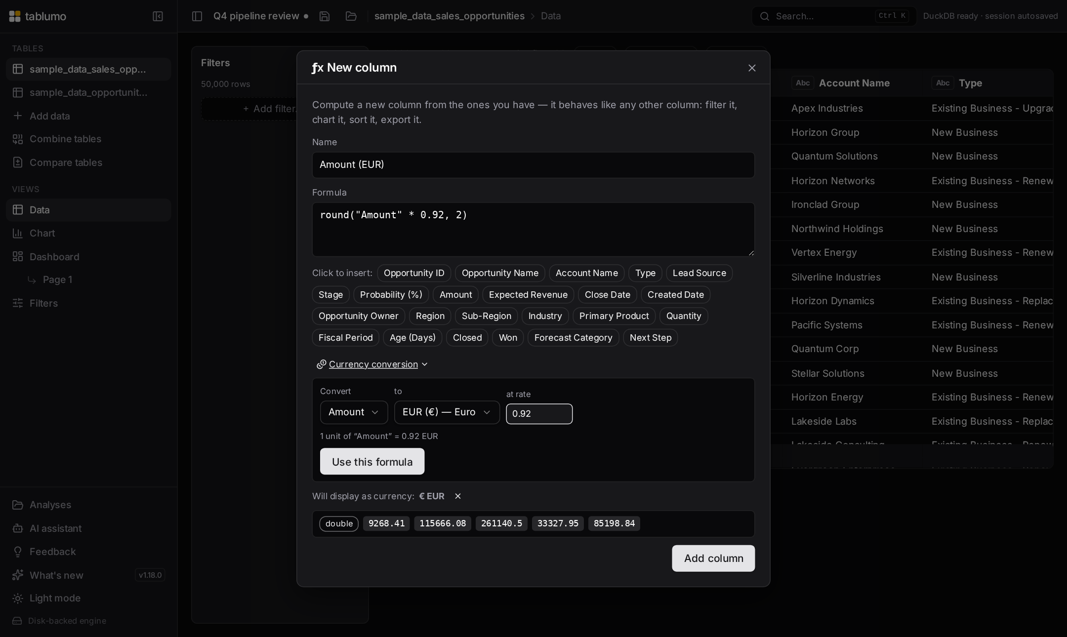Click the Currency conversion link
The width and height of the screenshot is (1067, 637).
tap(373, 364)
